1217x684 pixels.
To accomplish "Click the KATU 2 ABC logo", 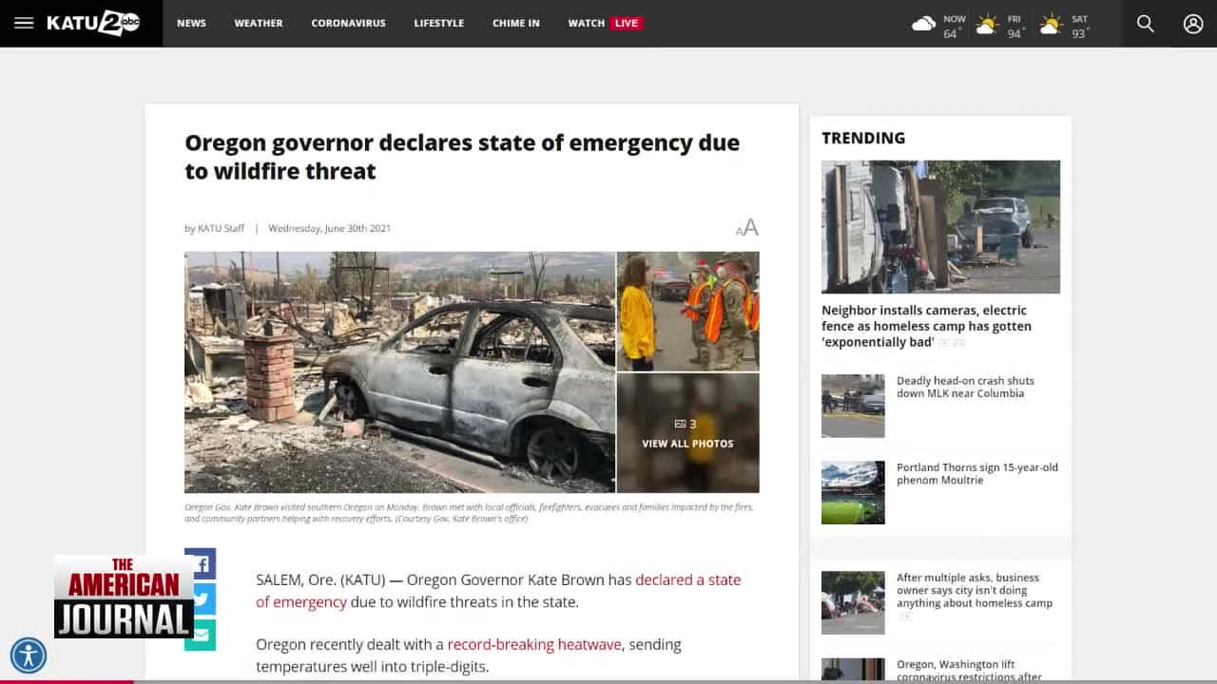I will [93, 23].
